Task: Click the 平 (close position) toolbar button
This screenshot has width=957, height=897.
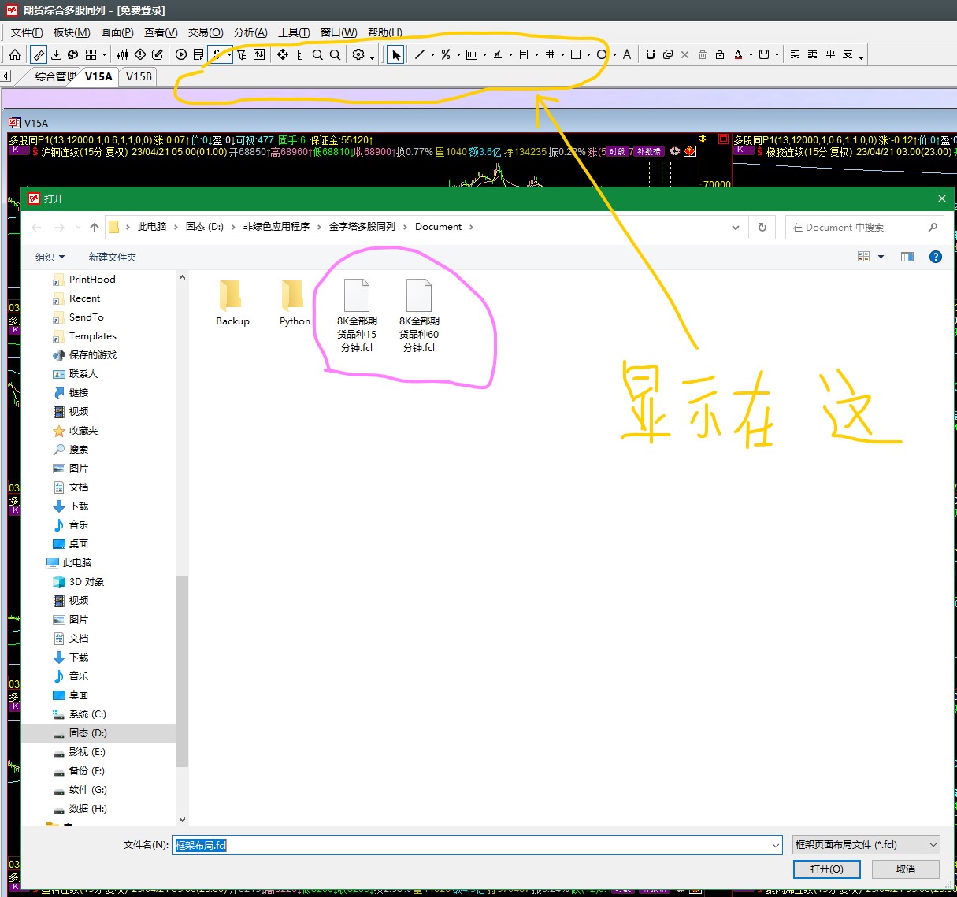Action: click(x=830, y=54)
